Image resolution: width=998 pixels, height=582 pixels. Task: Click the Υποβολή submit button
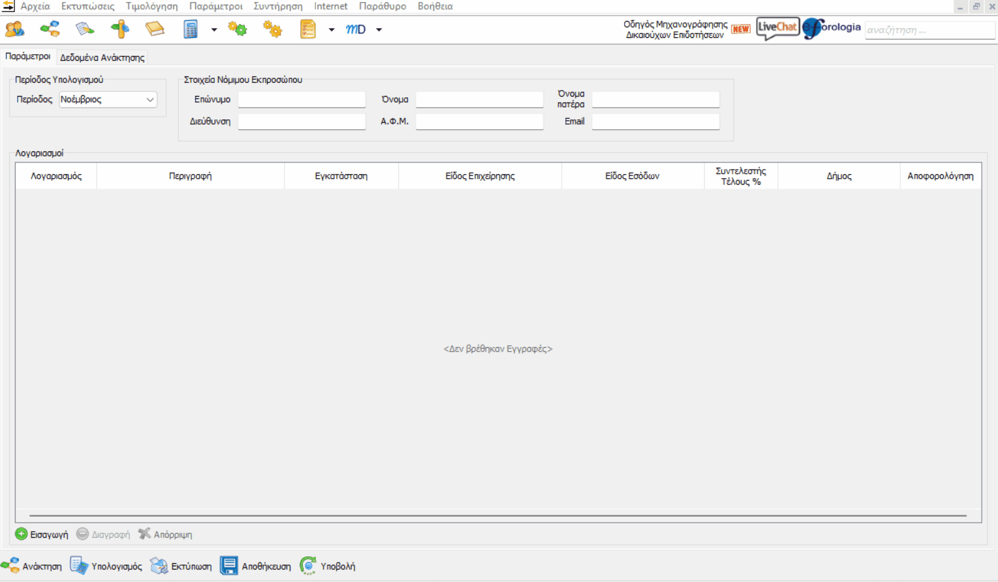(328, 566)
